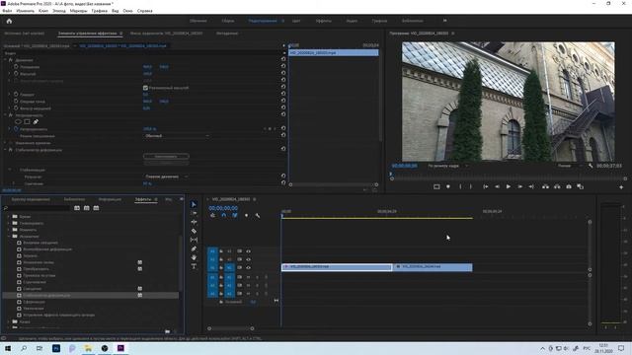Hide video track V1 output eye
The height and width of the screenshot is (355, 632).
[248, 267]
